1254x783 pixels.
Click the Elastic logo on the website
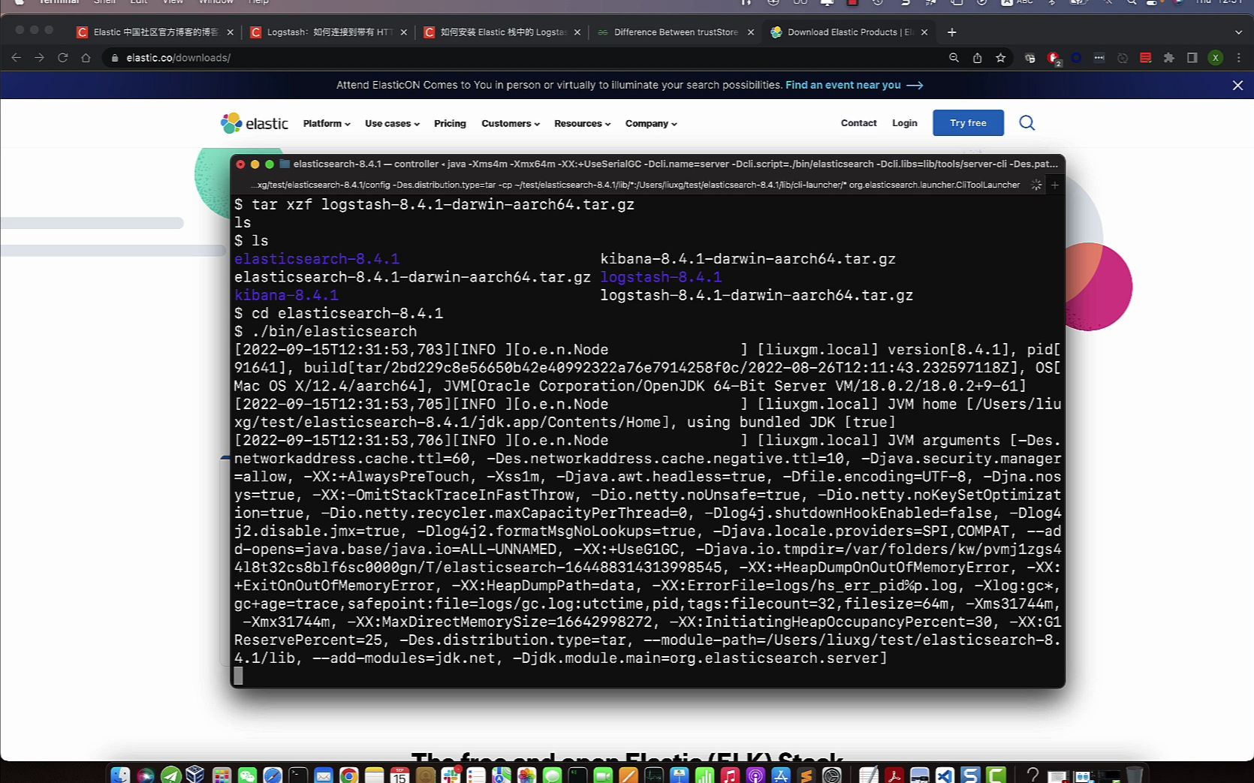[x=254, y=123]
